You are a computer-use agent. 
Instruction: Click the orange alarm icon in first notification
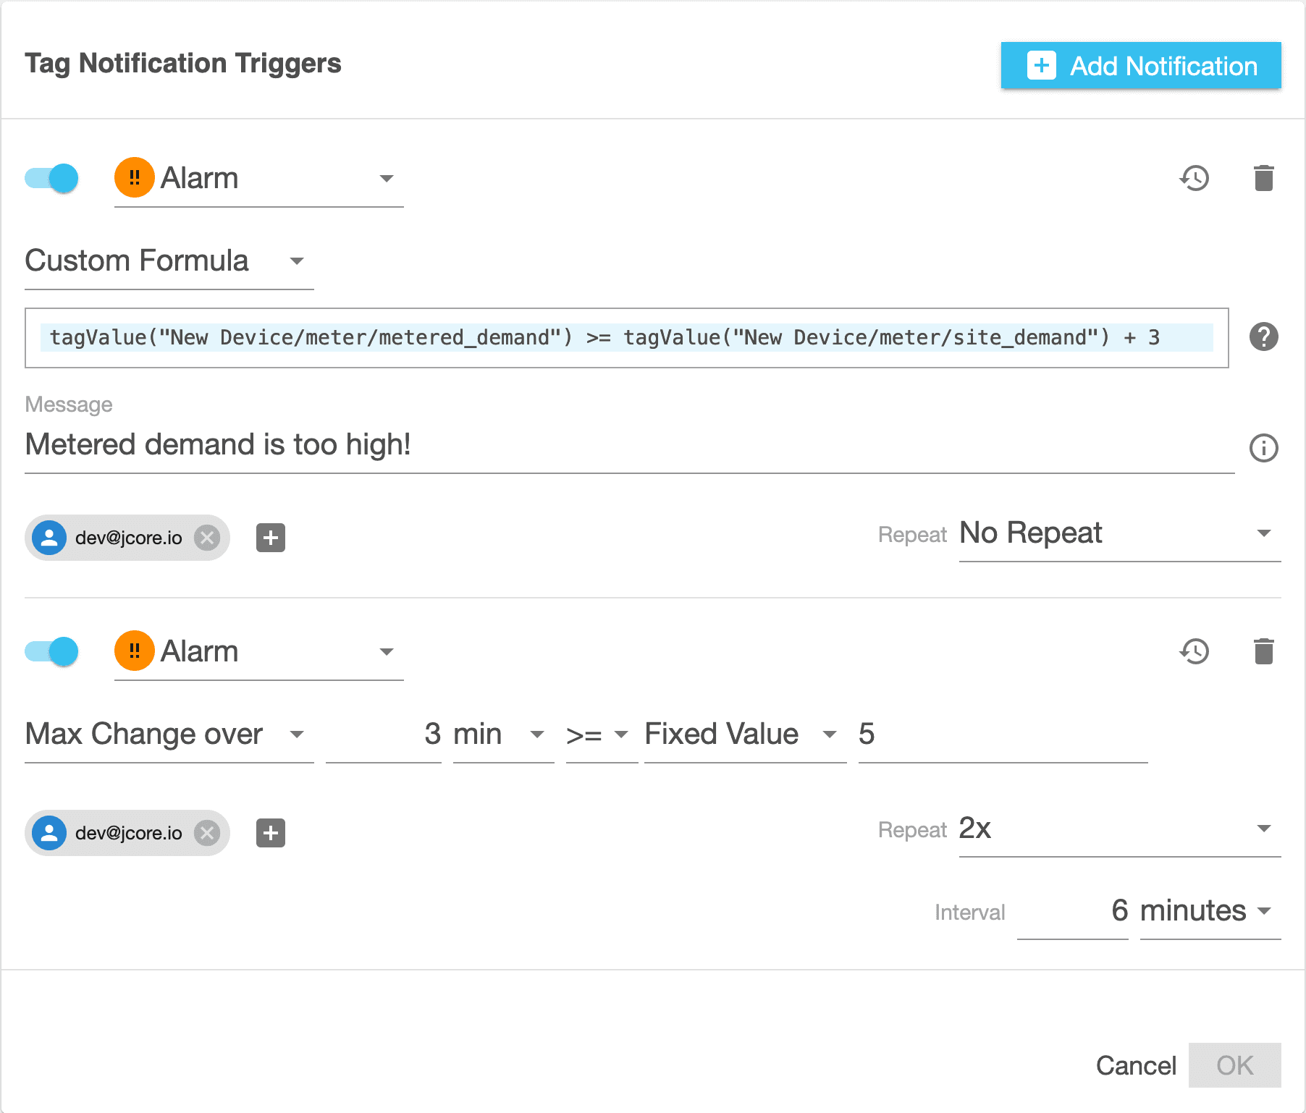(135, 178)
